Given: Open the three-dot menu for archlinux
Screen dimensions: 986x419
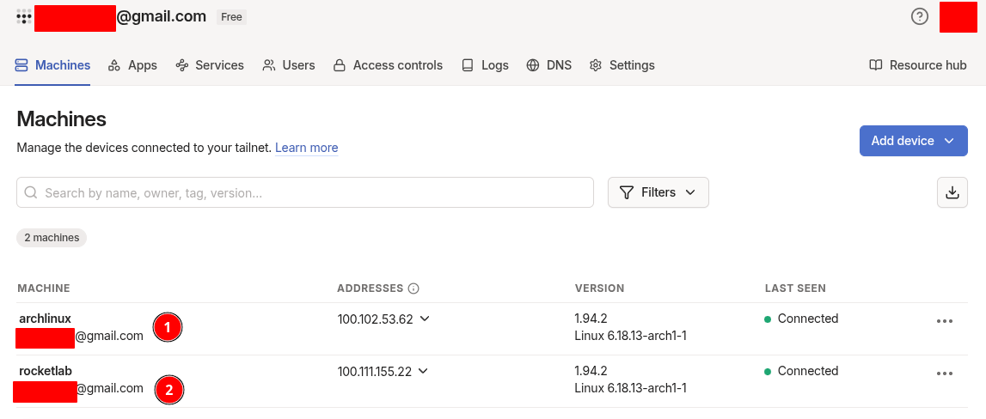Looking at the screenshot, I should point(945,321).
